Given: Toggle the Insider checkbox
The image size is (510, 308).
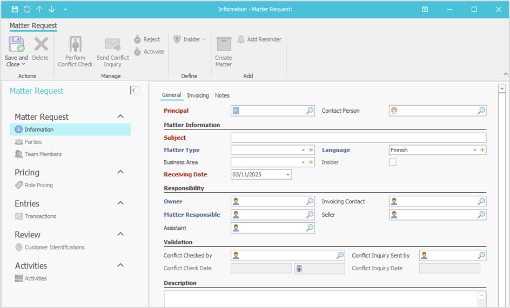Looking at the screenshot, I should click(x=393, y=162).
